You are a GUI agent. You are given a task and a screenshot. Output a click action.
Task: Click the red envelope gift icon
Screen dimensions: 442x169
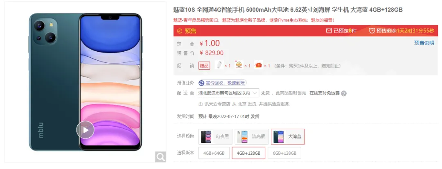click(x=259, y=65)
